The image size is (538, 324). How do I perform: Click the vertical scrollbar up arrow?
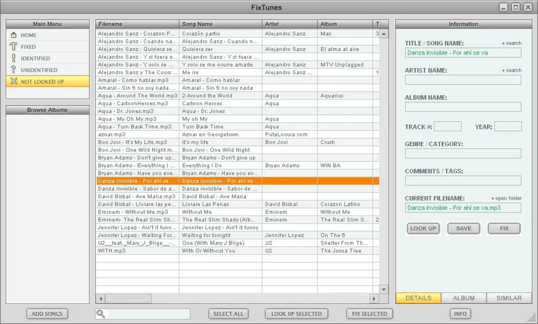384,34
